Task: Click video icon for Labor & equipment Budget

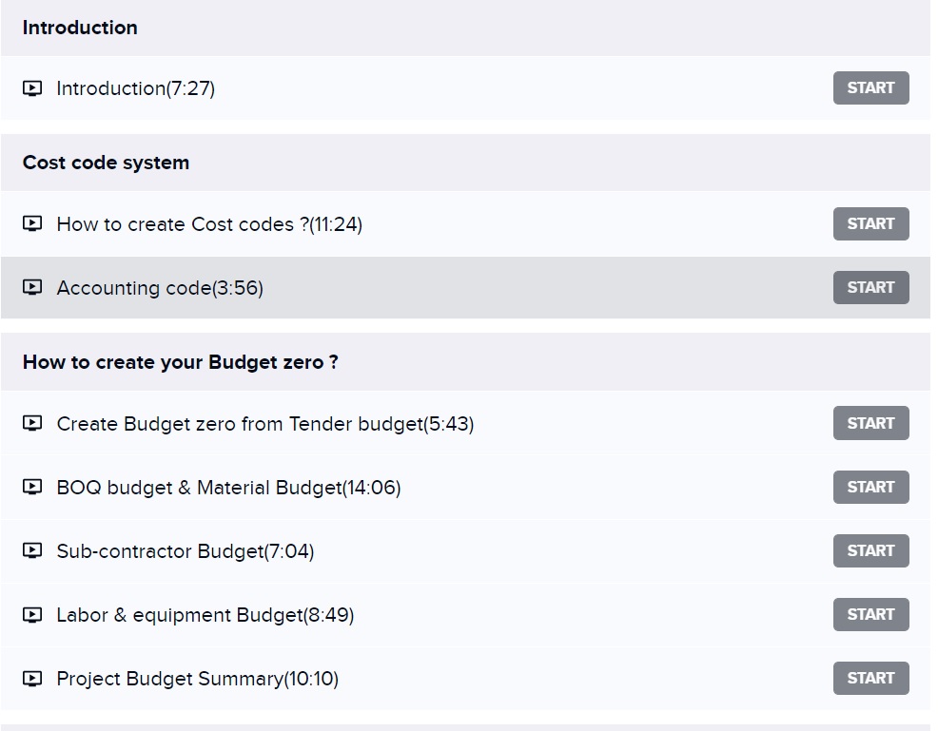Action: [32, 615]
